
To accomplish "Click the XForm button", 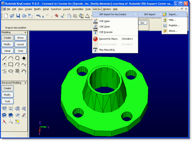I will point(20,38).
